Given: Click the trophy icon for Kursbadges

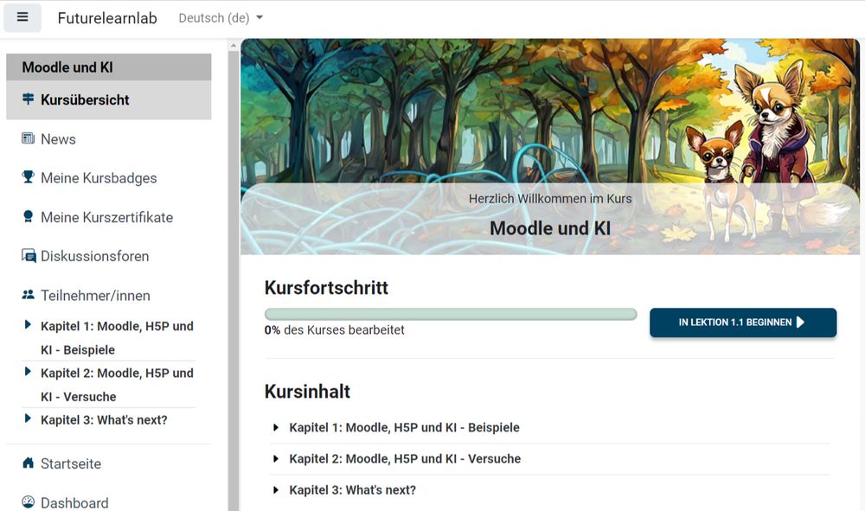Looking at the screenshot, I should pyautogui.click(x=28, y=177).
